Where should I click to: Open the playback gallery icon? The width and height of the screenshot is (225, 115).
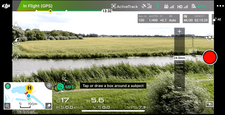click(210, 104)
